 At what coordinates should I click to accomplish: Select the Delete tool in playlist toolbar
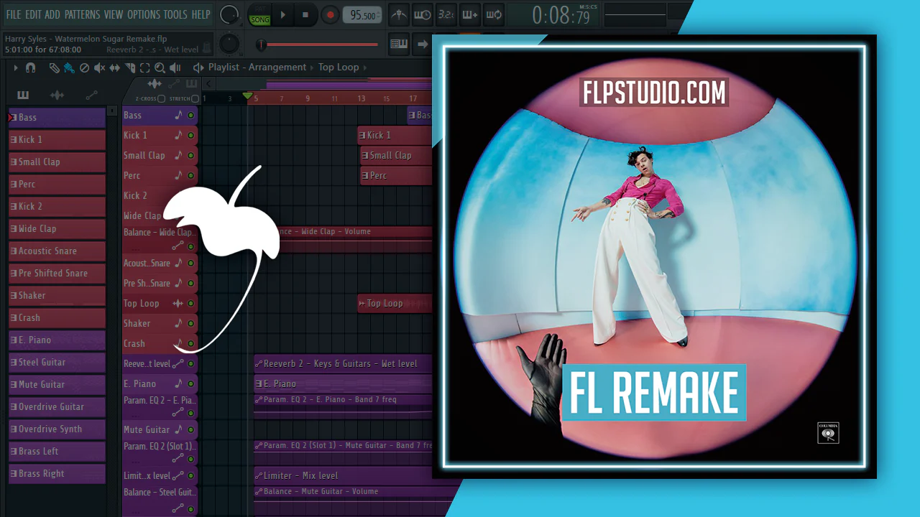point(84,67)
